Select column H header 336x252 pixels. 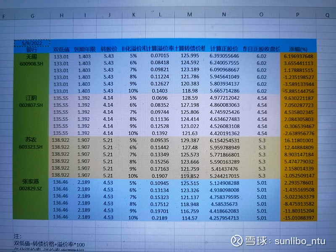(x=62, y=16)
